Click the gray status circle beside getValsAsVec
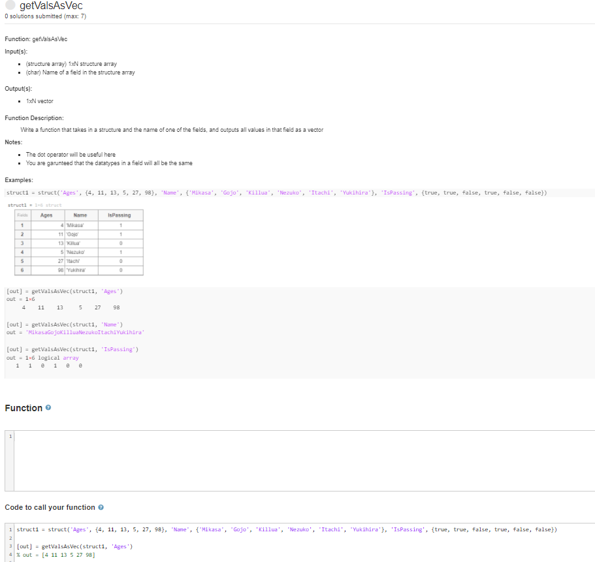Viewport: 595px width, 562px height. coord(10,5)
